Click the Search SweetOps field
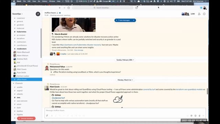The width and height of the screenshot is (220, 124). coord(102,8)
